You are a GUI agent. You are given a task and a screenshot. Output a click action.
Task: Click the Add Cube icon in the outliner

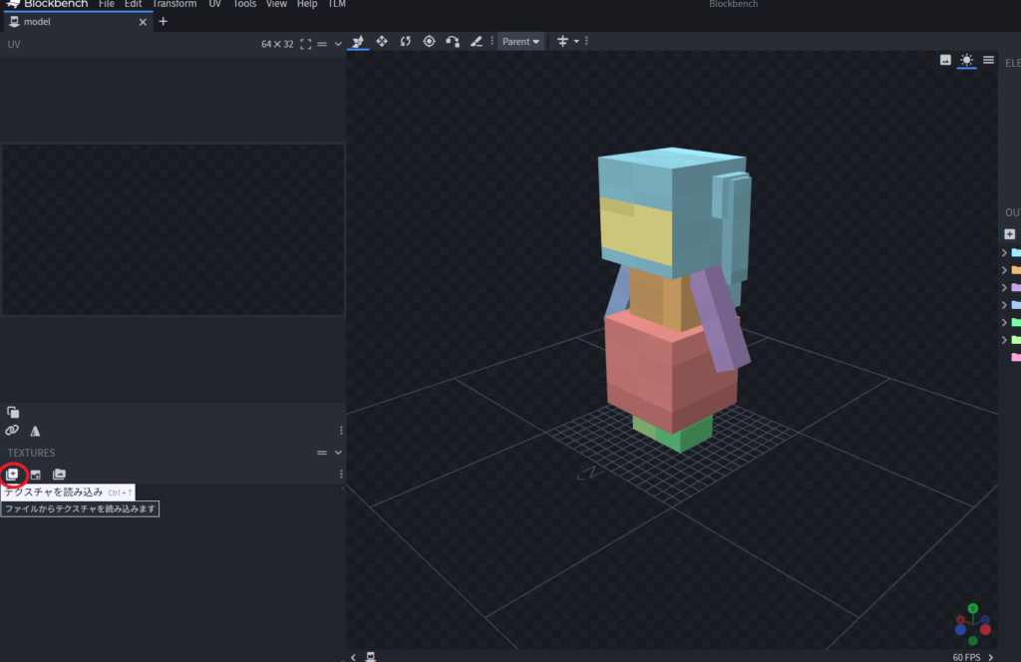point(1009,233)
